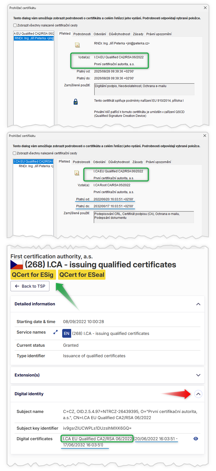Open Podrobnosti tab in second viewer
216x471 pixels.
[x=81, y=162]
